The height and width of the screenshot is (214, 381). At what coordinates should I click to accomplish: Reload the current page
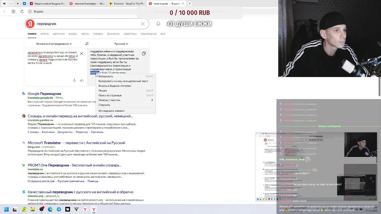click(x=22, y=12)
